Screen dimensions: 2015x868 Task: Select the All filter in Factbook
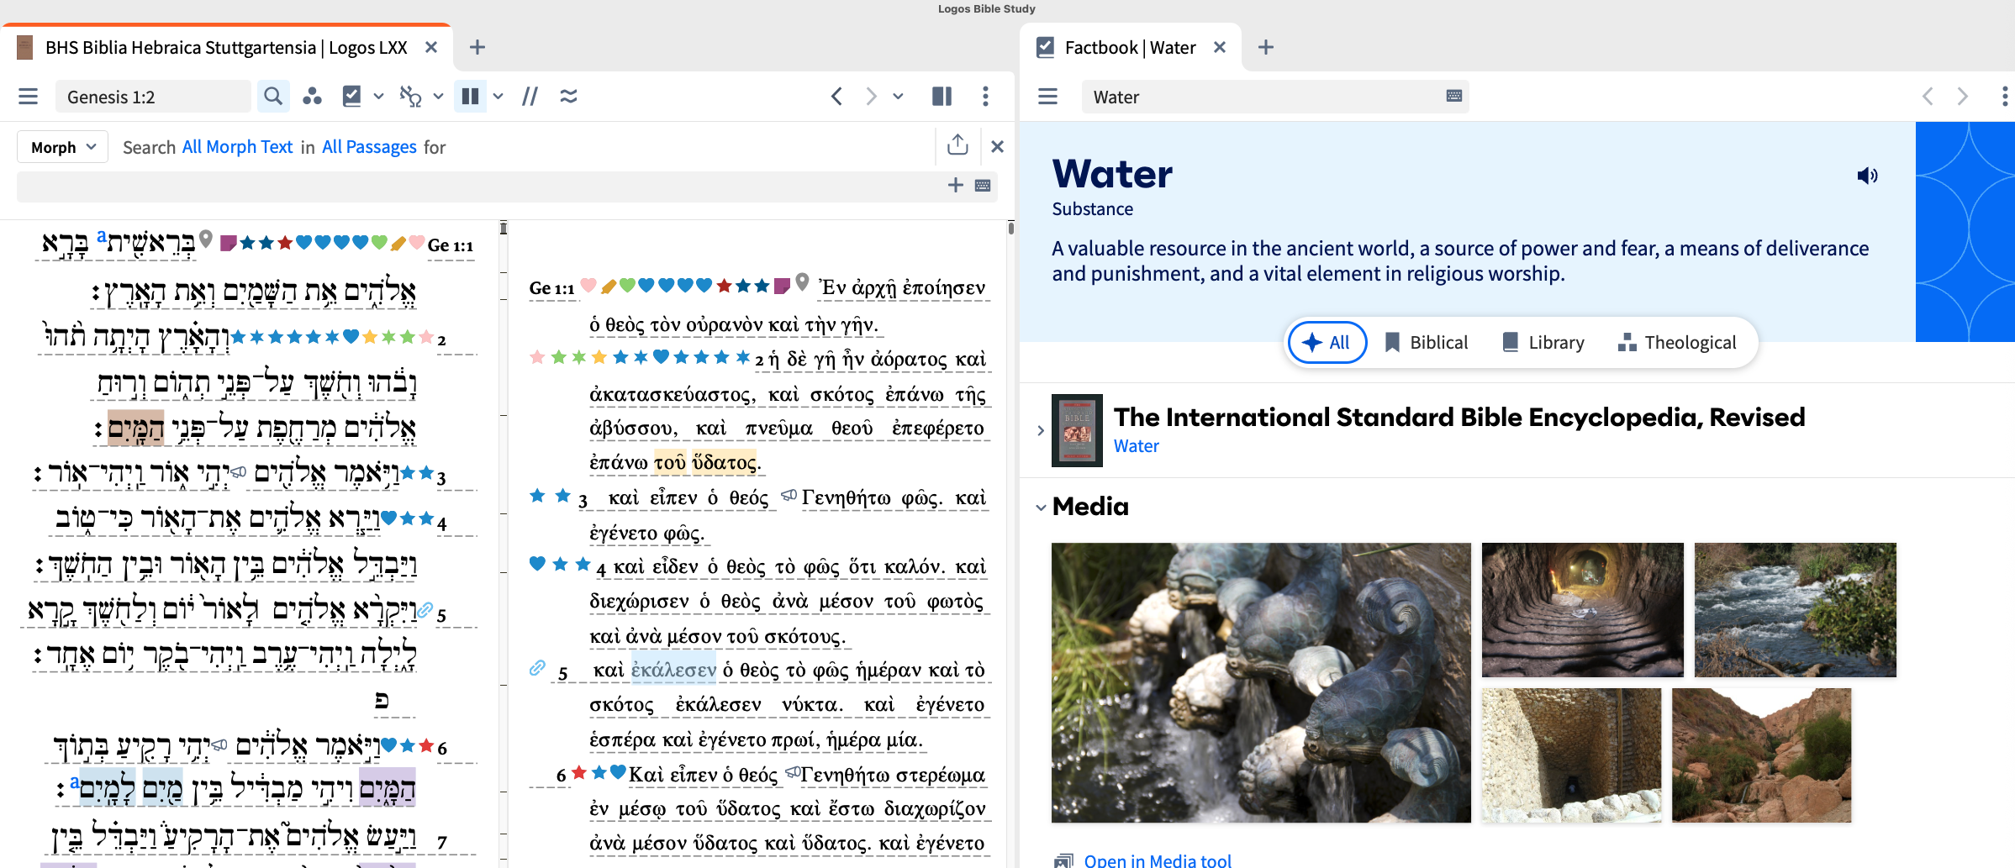1327,343
